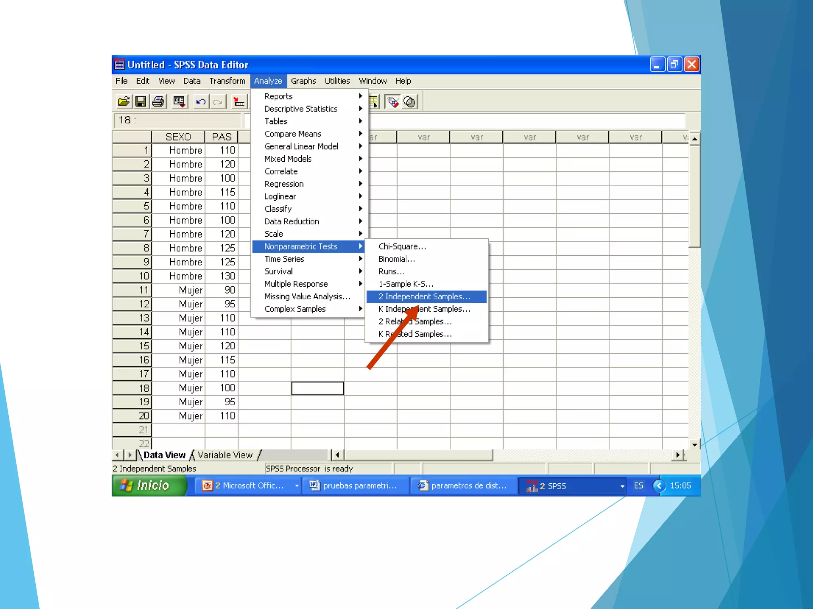Click the Inicio start button
The image size is (813, 609).
(x=148, y=486)
